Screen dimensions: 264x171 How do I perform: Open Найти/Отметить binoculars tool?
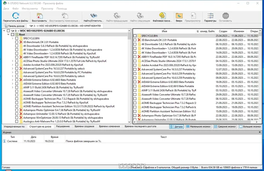(94, 16)
